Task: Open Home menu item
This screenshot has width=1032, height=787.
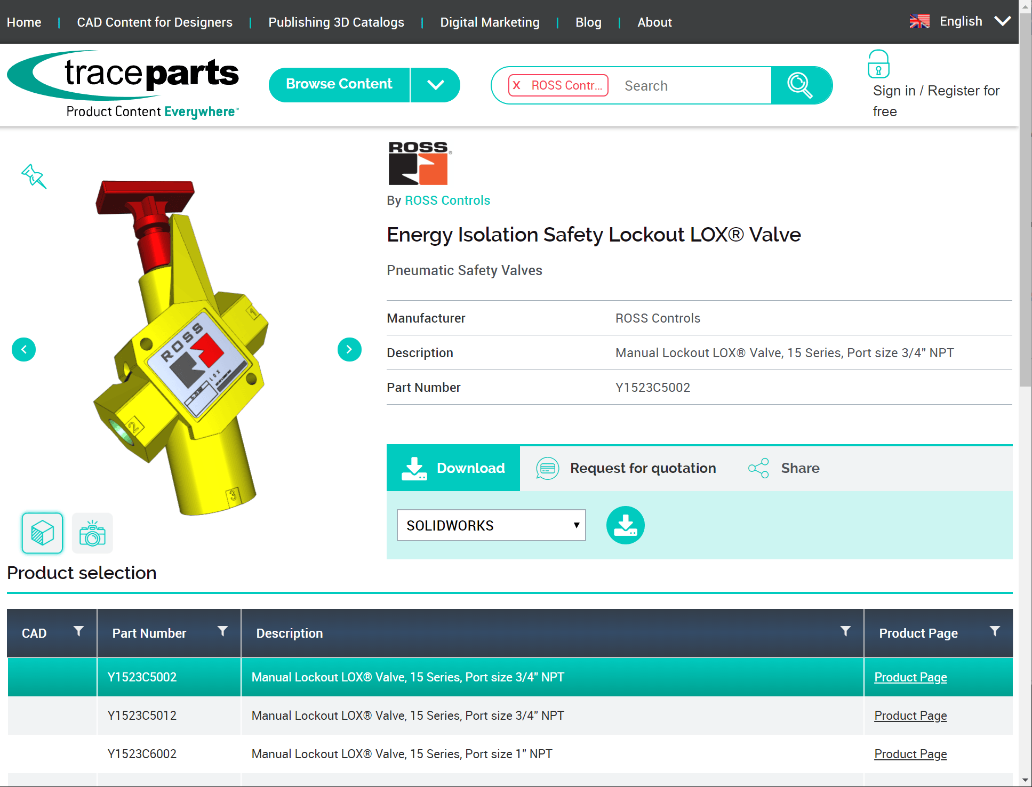Action: (24, 22)
